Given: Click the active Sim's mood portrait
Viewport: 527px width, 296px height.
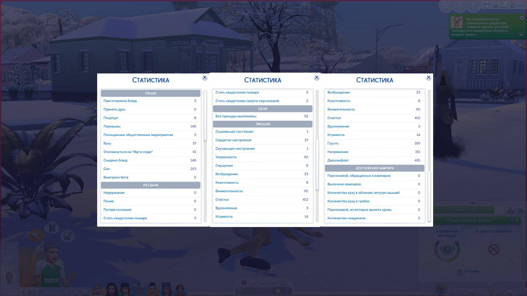Looking at the screenshot, I should 52,264.
